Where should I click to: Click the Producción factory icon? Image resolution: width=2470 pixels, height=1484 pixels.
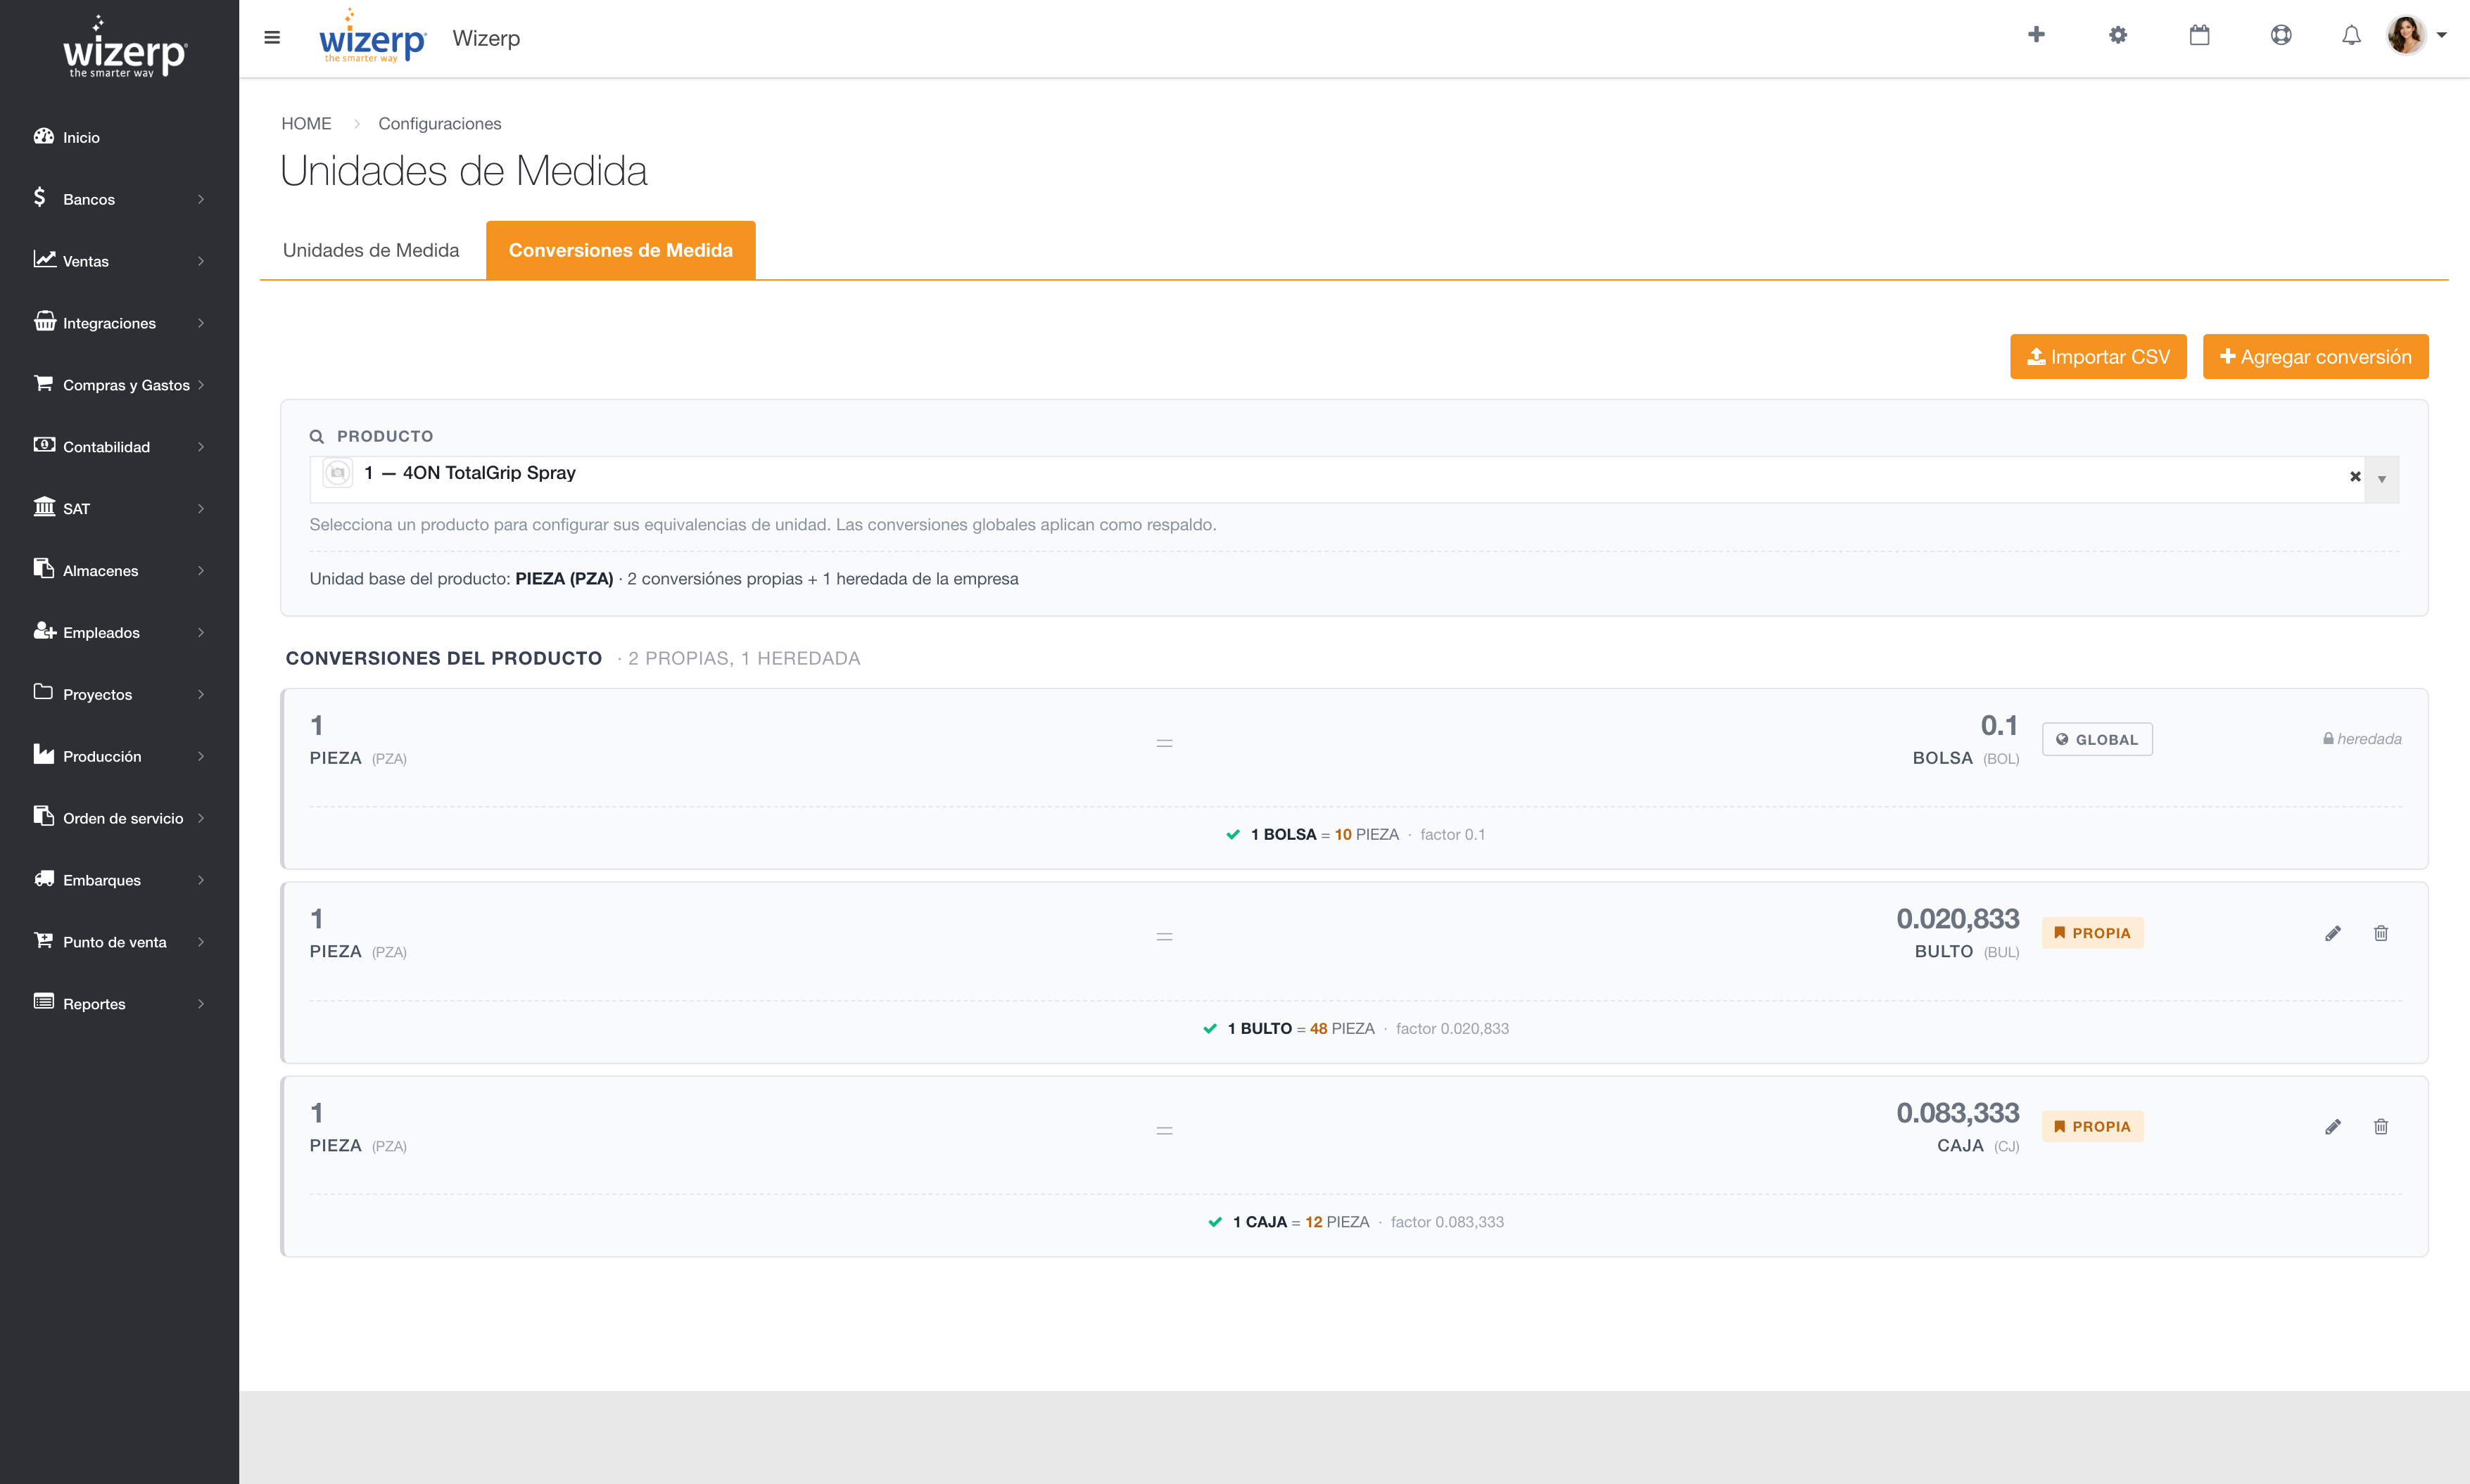(43, 754)
